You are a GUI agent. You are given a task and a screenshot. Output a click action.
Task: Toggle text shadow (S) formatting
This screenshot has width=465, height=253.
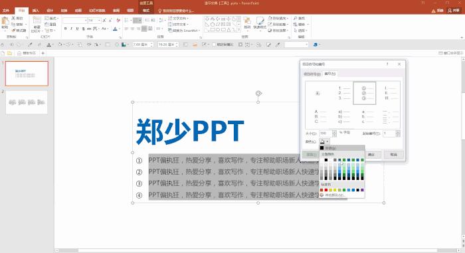[83, 29]
